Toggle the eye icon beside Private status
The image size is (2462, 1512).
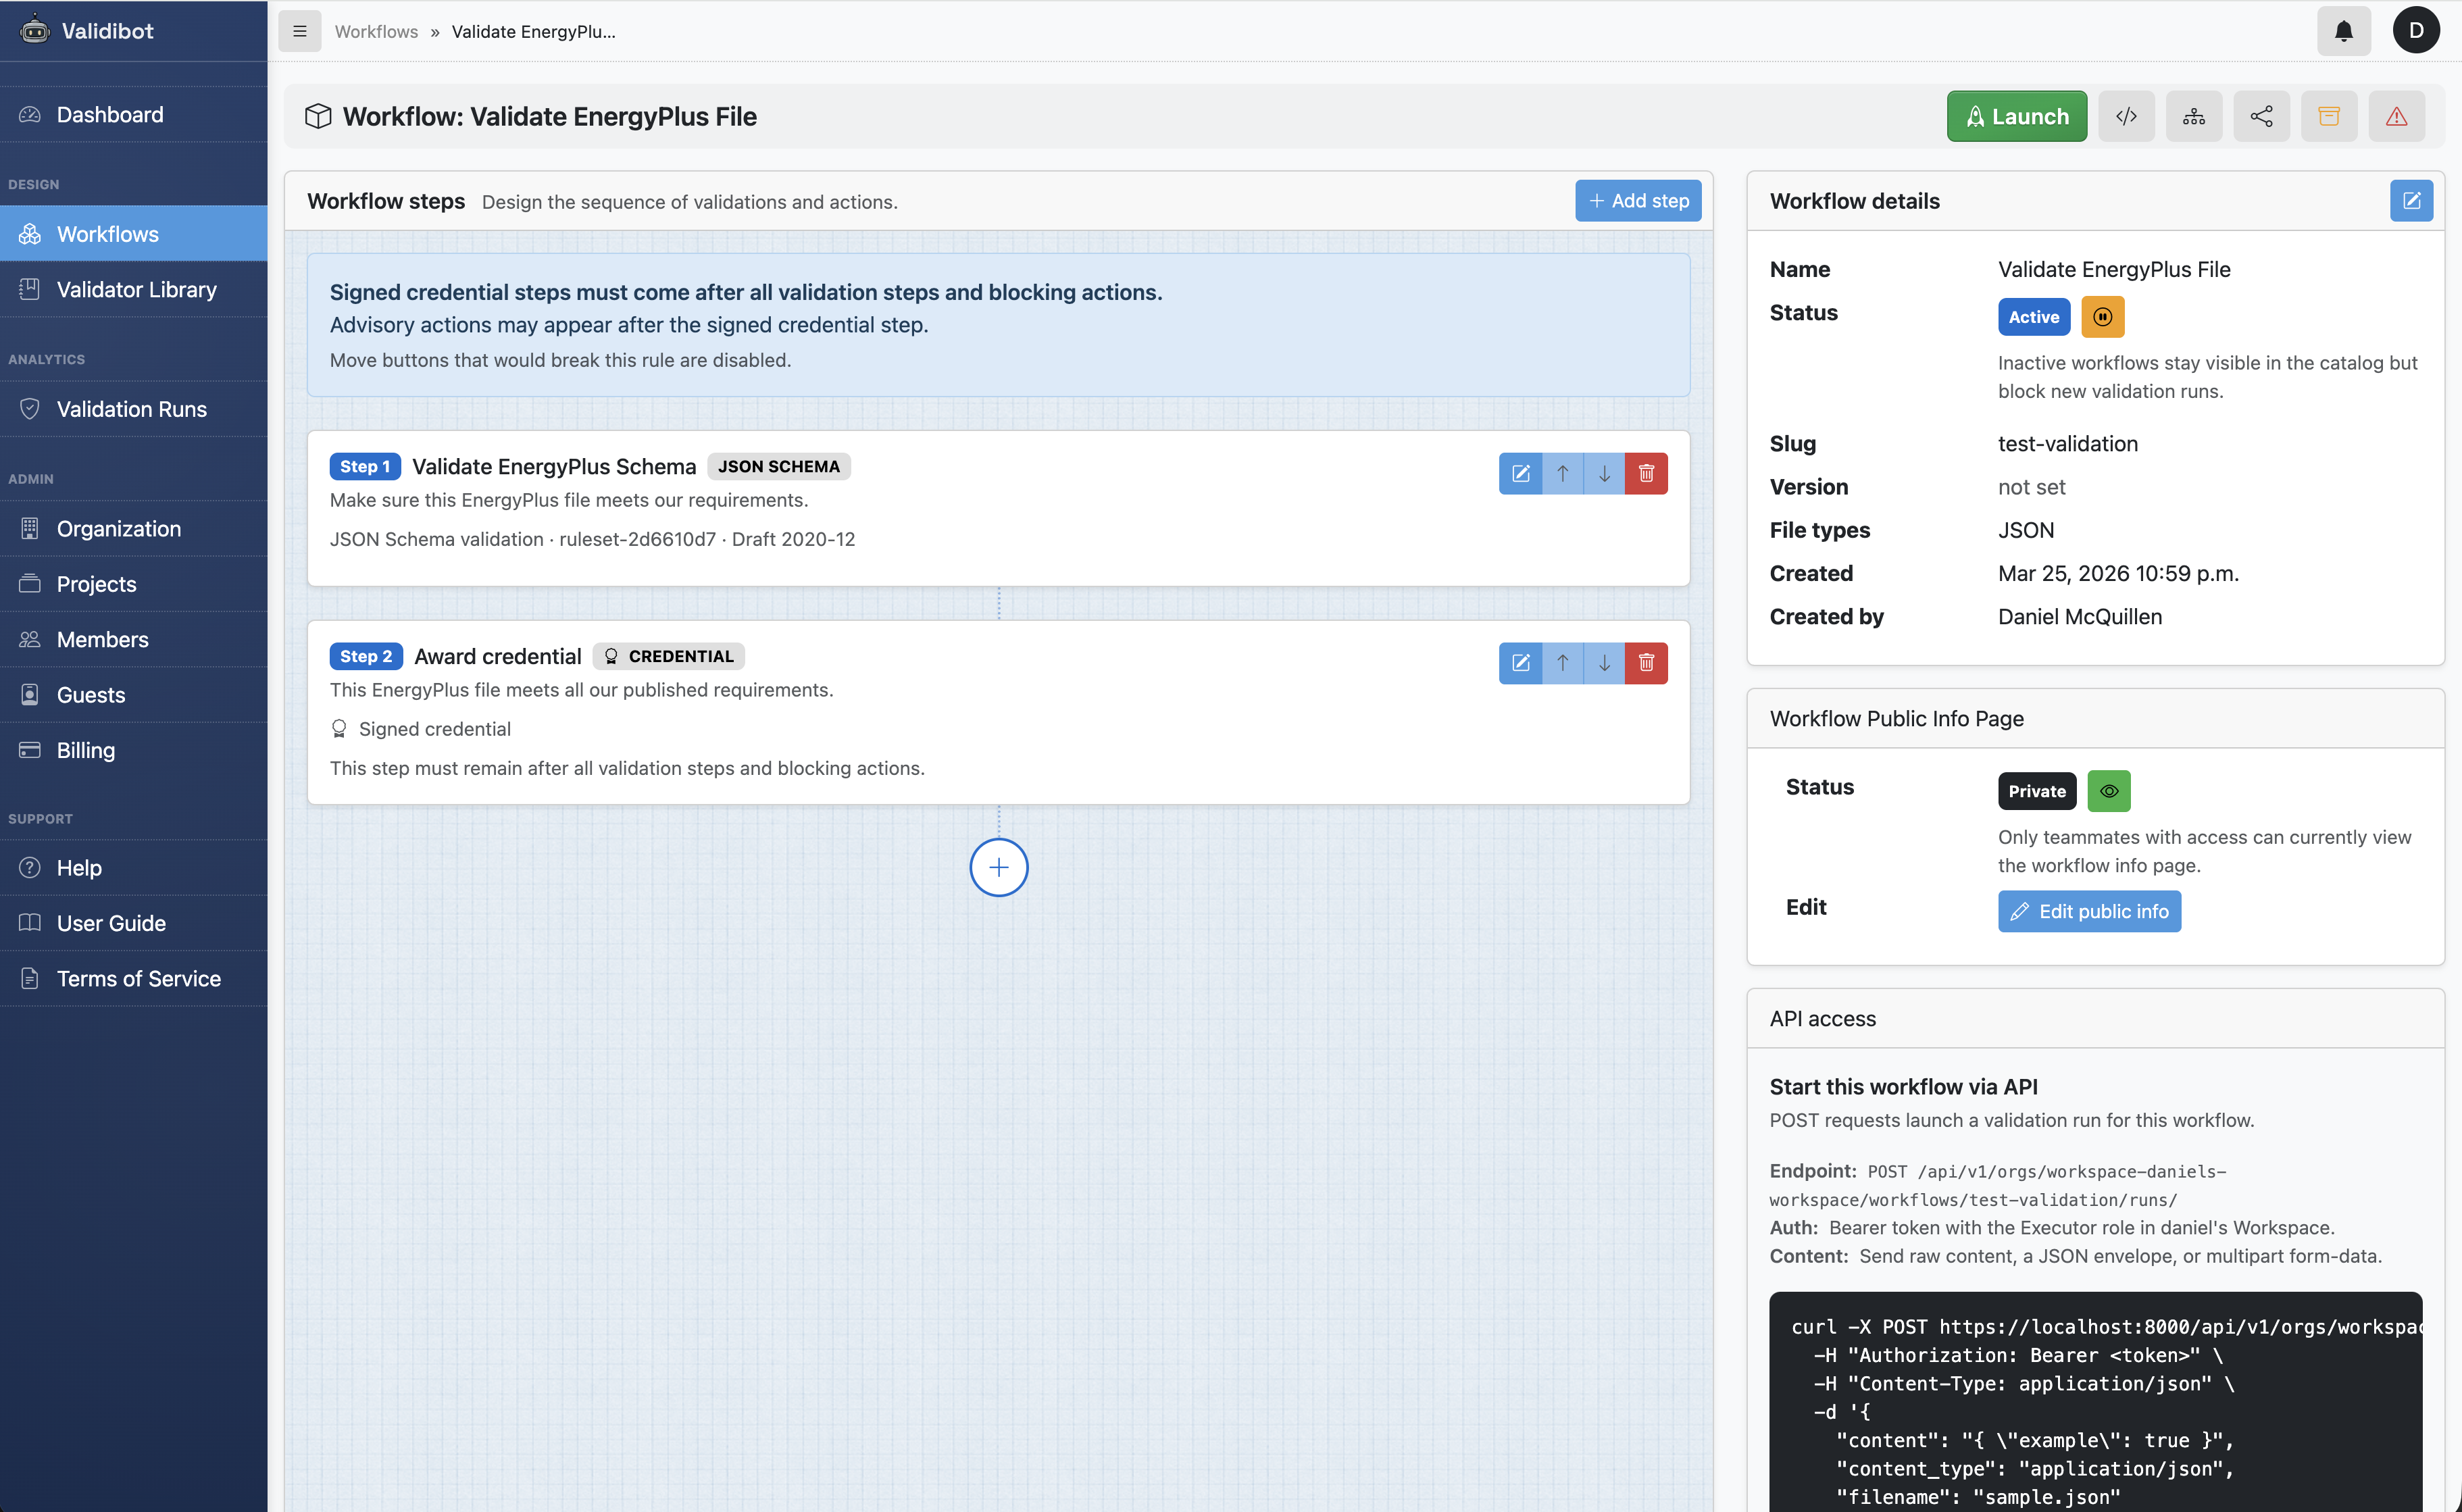point(2110,791)
